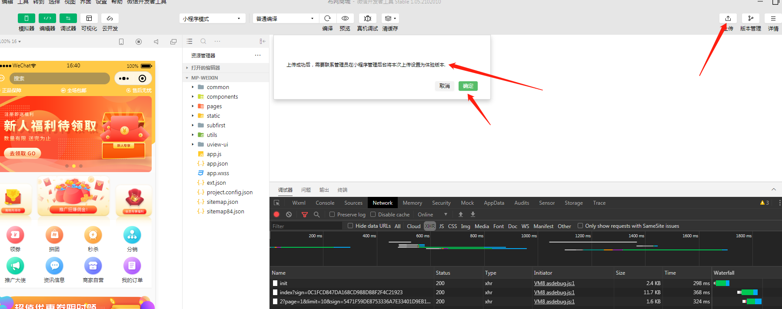The height and width of the screenshot is (309, 782).
Task: Collapse the debugger panel chevron
Action: pyautogui.click(x=774, y=189)
